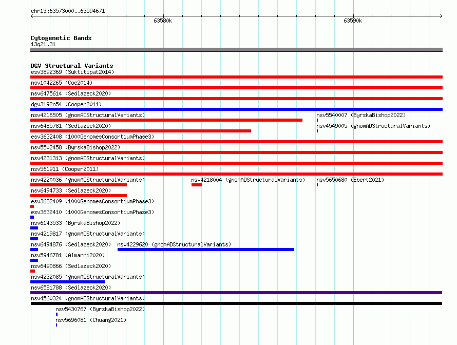Click the dgv3192n54 (Cooper2011) blue bar
Viewport: 457px width, 345px height.
pos(236,109)
